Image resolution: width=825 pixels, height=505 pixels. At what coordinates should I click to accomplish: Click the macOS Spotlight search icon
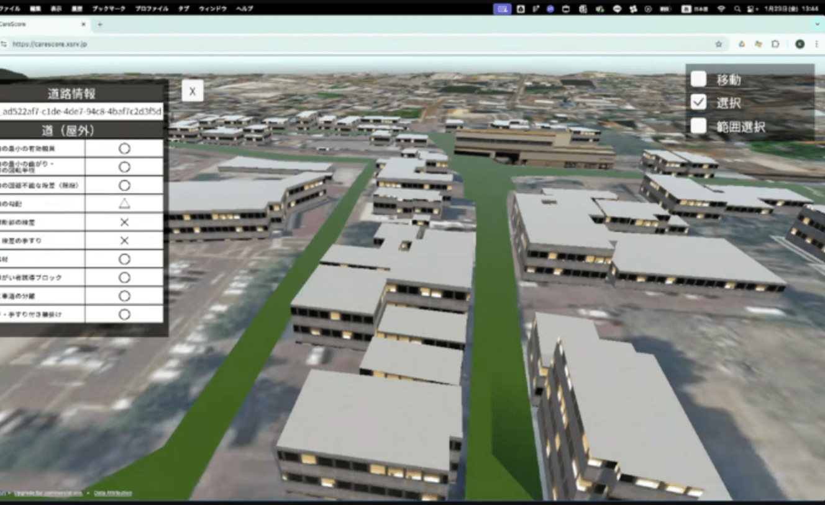pyautogui.click(x=737, y=9)
